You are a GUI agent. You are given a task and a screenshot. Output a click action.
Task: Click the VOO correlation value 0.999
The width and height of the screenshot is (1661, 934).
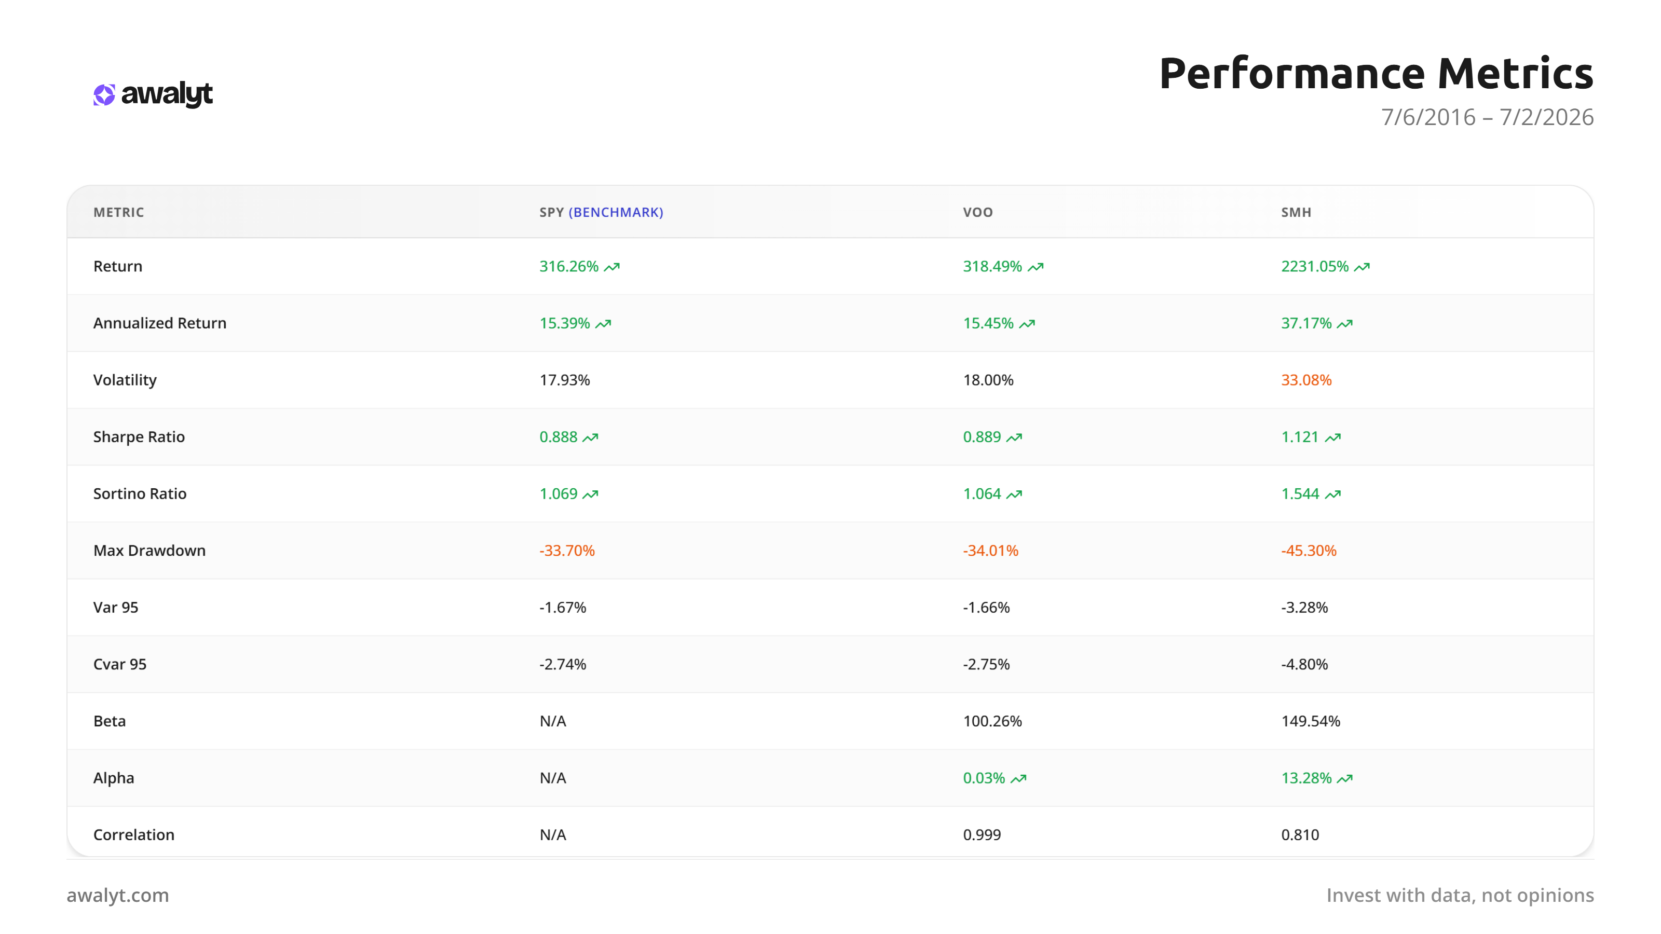(982, 835)
